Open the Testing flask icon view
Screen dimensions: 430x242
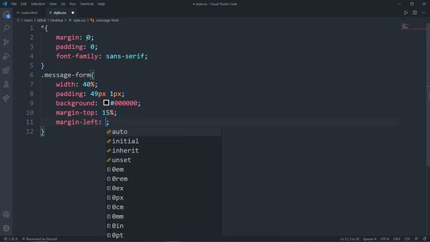[6, 84]
